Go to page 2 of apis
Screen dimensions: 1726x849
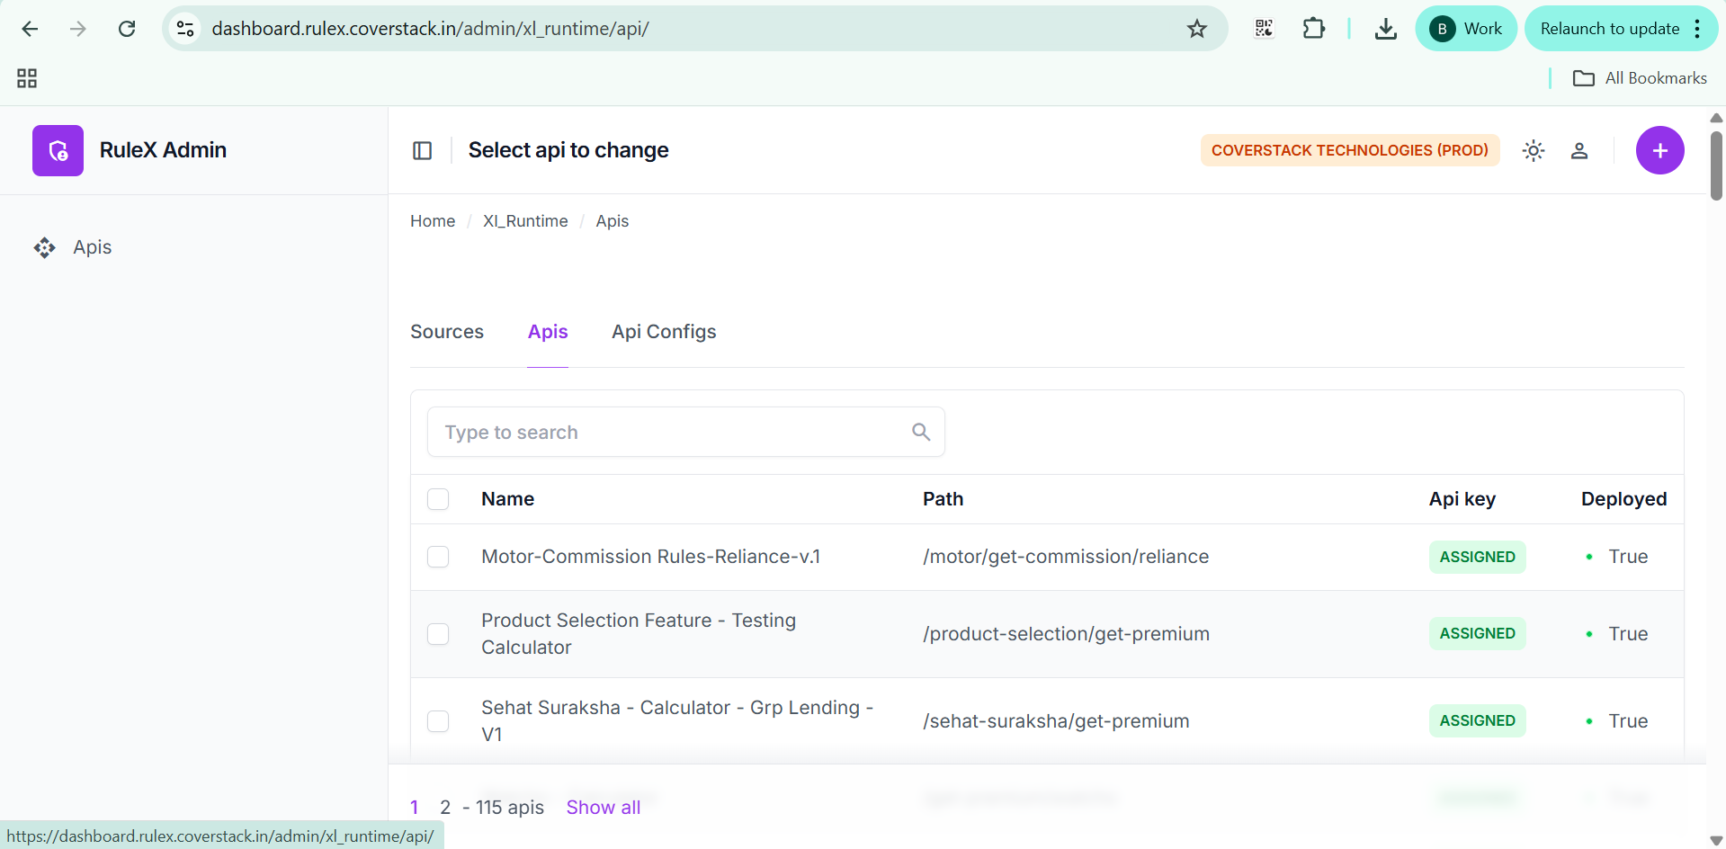(x=445, y=808)
